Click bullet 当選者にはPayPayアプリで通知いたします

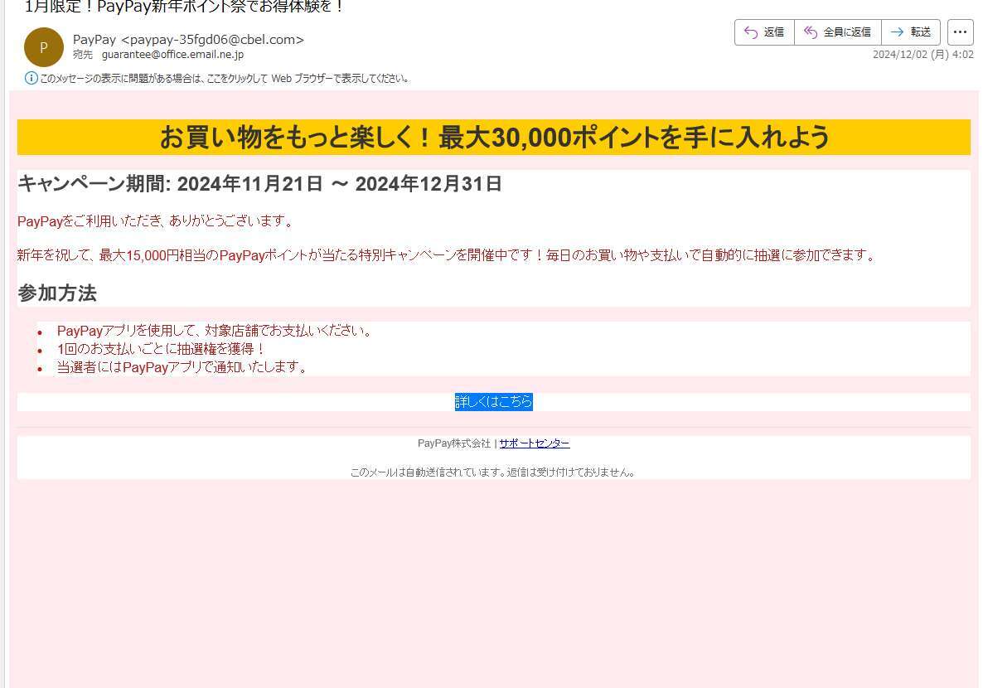(x=182, y=367)
